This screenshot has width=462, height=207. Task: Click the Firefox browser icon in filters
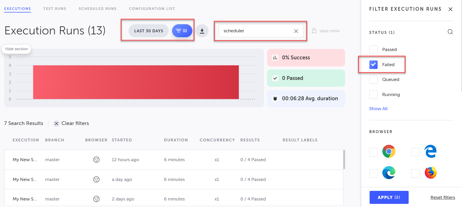pyautogui.click(x=431, y=173)
